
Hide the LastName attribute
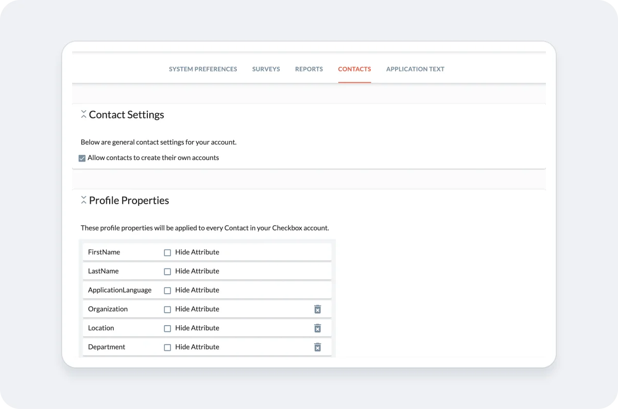coord(167,271)
